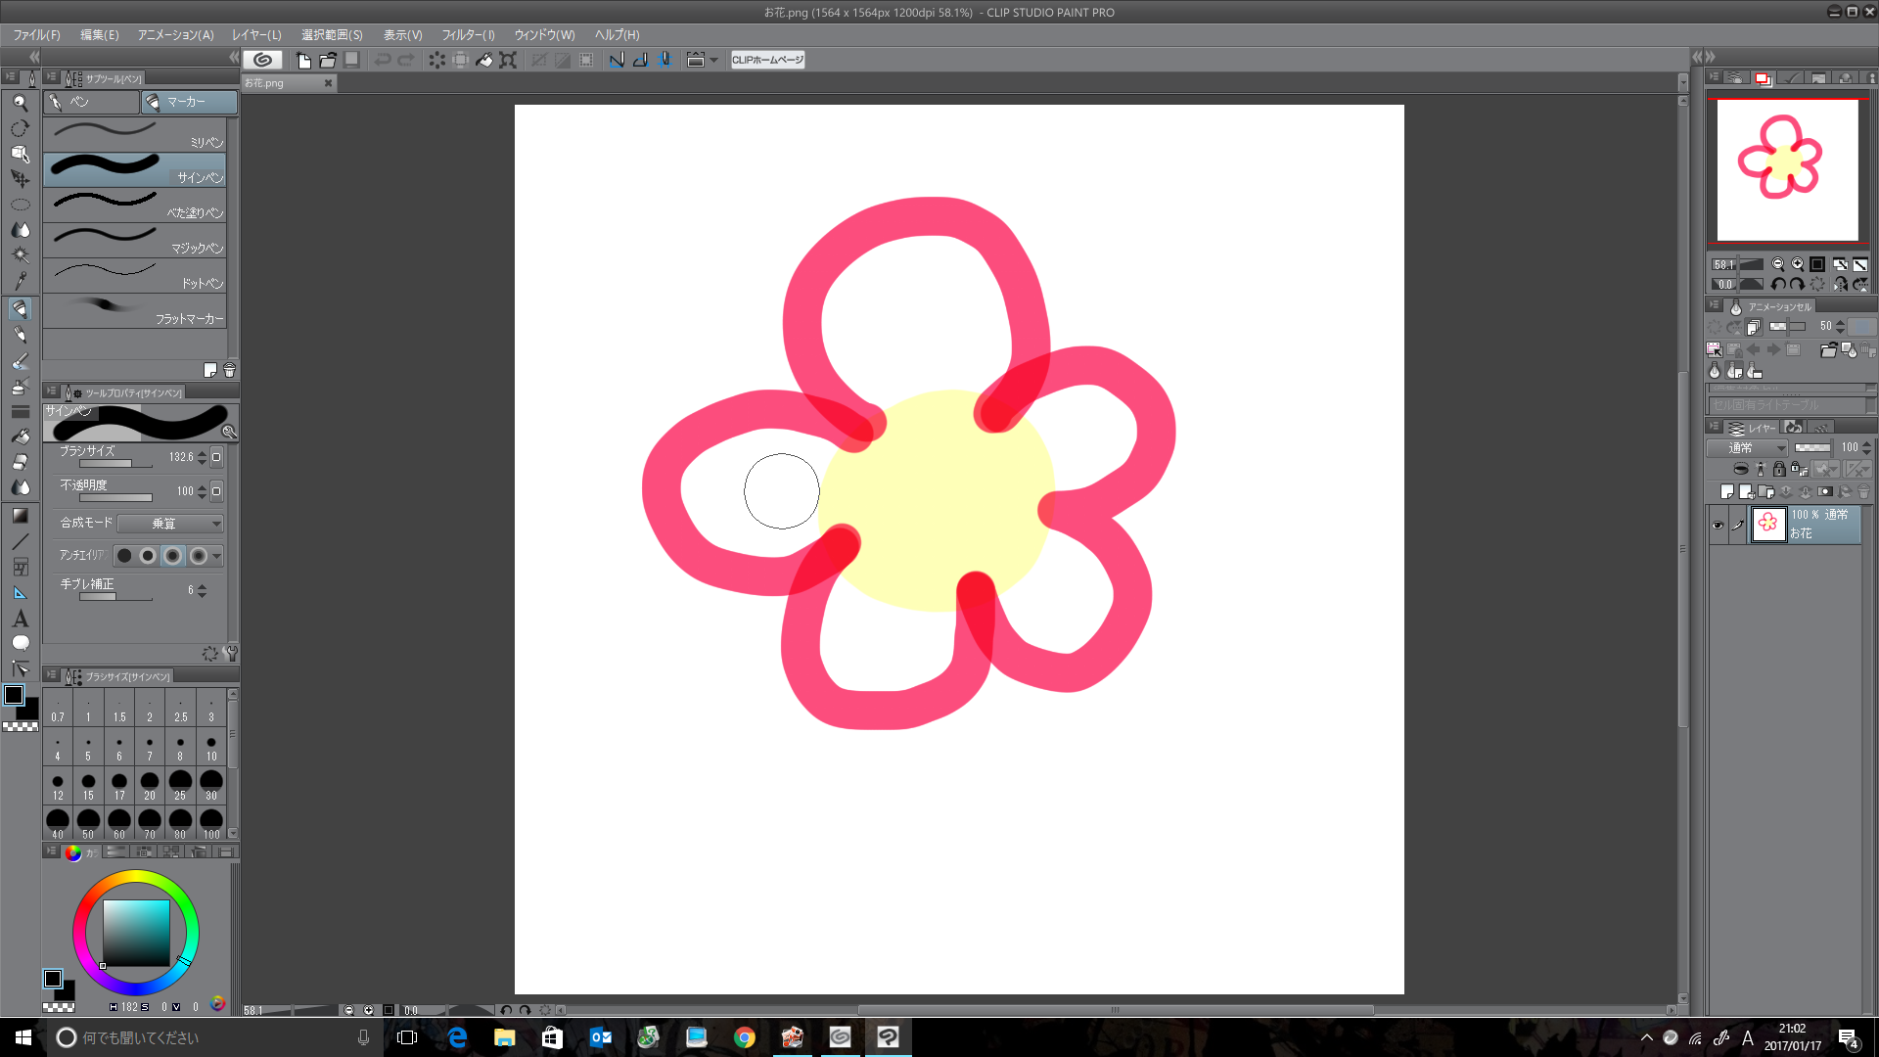Click the zoom in icon in Navigator
This screenshot has width=1879, height=1057.
(1798, 264)
